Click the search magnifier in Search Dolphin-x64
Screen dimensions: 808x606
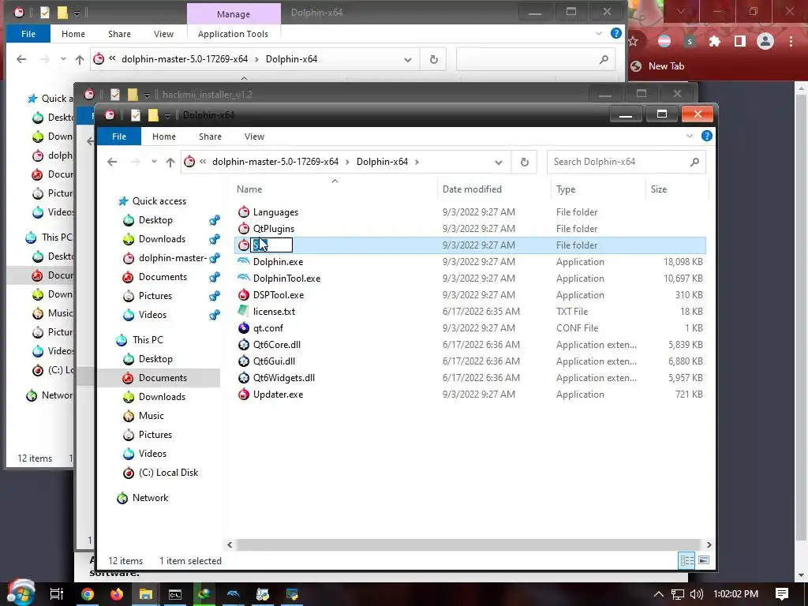694,162
